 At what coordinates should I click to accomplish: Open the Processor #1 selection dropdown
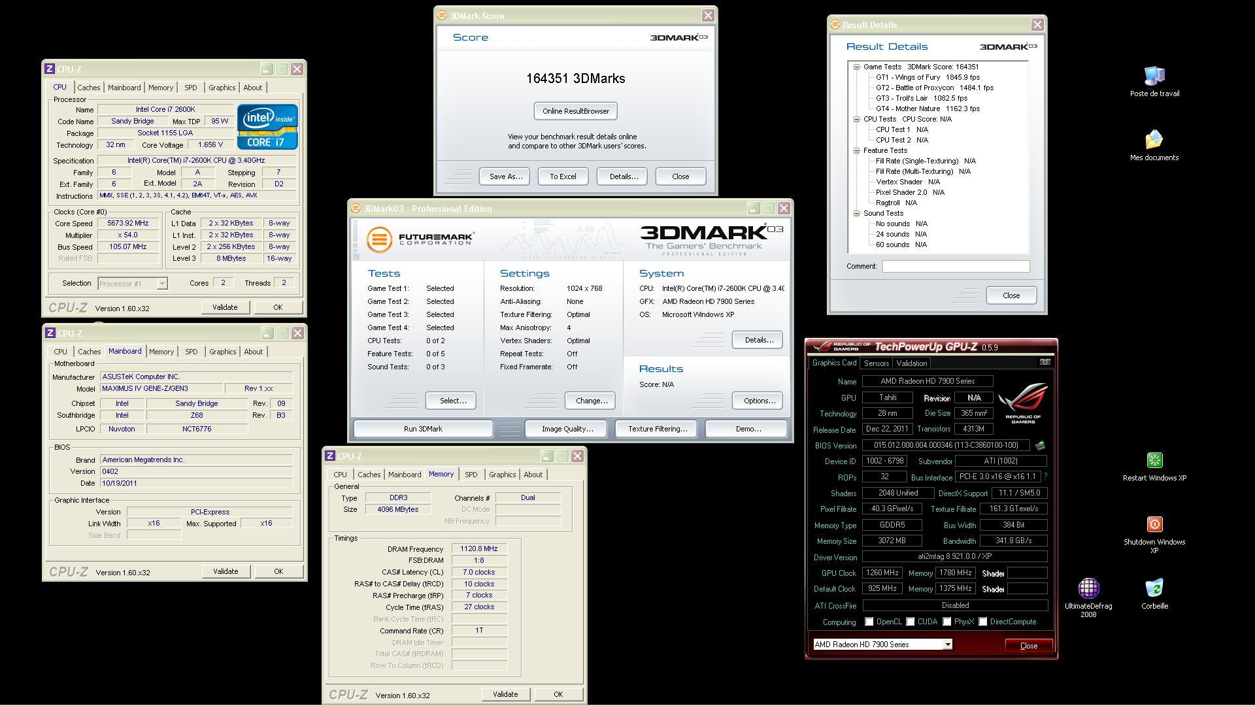click(133, 283)
